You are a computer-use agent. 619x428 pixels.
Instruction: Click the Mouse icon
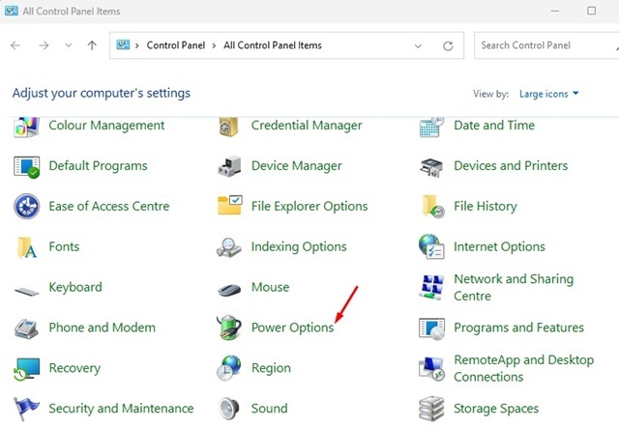[x=229, y=290]
